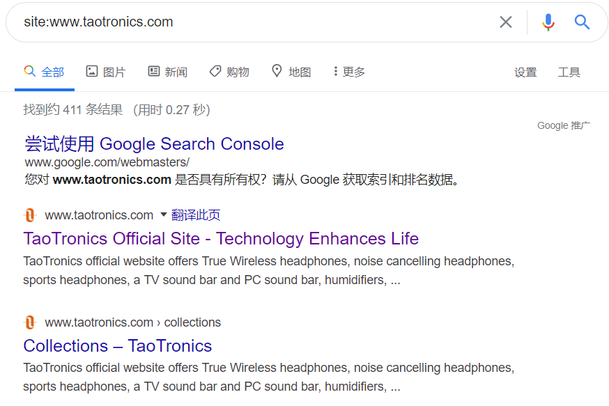Select the 图片 images tab
609x406 pixels.
pyautogui.click(x=106, y=72)
